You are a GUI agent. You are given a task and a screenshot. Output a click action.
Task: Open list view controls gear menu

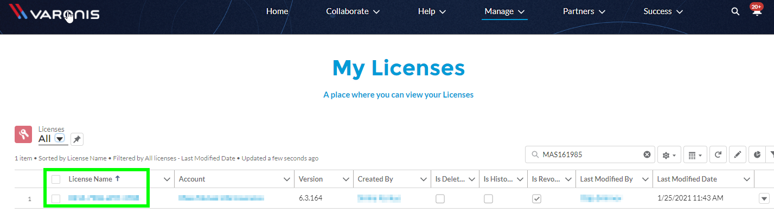[x=669, y=155]
